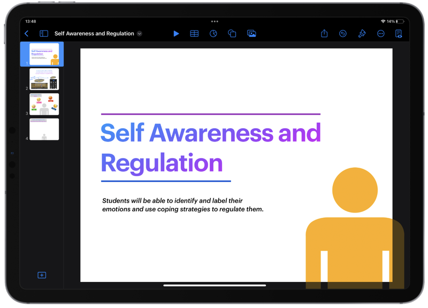This screenshot has width=428, height=308.
Task: Select slide 3 thumbnail
Action: (44, 104)
